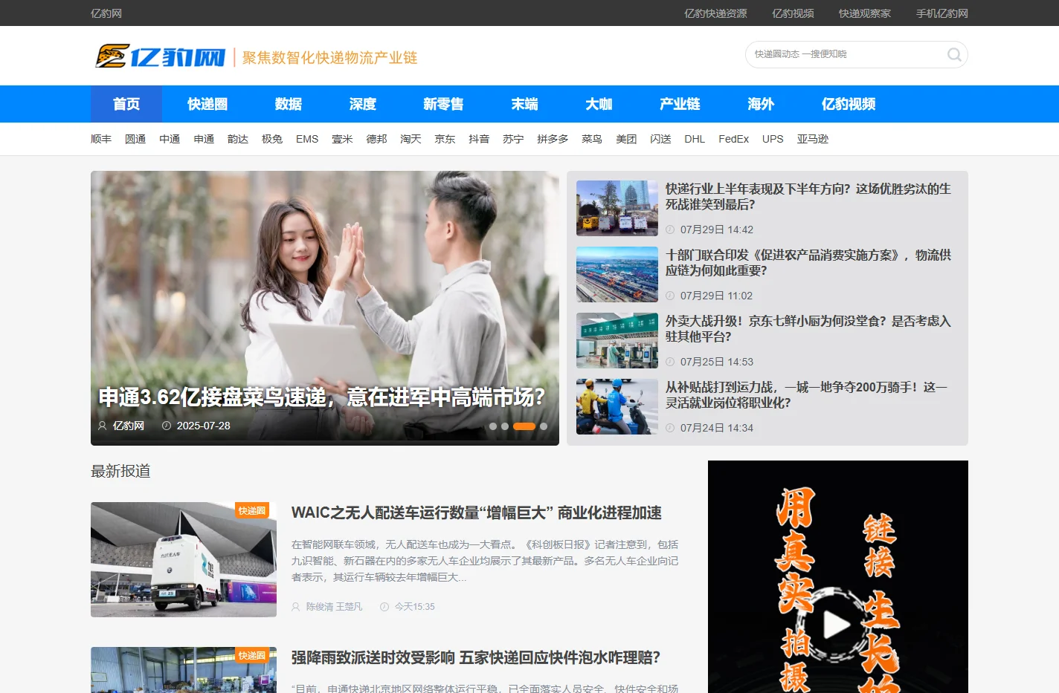Open the 大咖 navigation tab
This screenshot has height=693, width=1059.
599,104
